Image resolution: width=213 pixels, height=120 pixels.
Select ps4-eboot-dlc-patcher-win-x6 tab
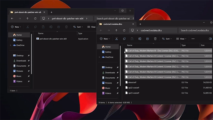tap(28, 12)
